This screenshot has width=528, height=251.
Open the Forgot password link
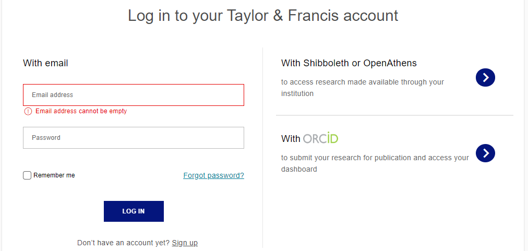(x=213, y=175)
